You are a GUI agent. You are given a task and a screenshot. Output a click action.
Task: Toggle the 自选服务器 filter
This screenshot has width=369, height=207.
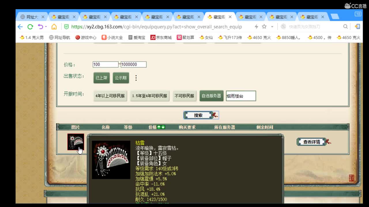tap(211, 96)
